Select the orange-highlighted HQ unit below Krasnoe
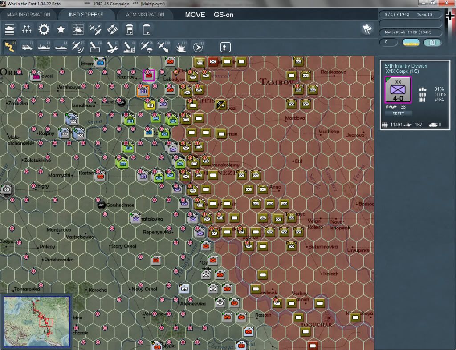 (143, 91)
